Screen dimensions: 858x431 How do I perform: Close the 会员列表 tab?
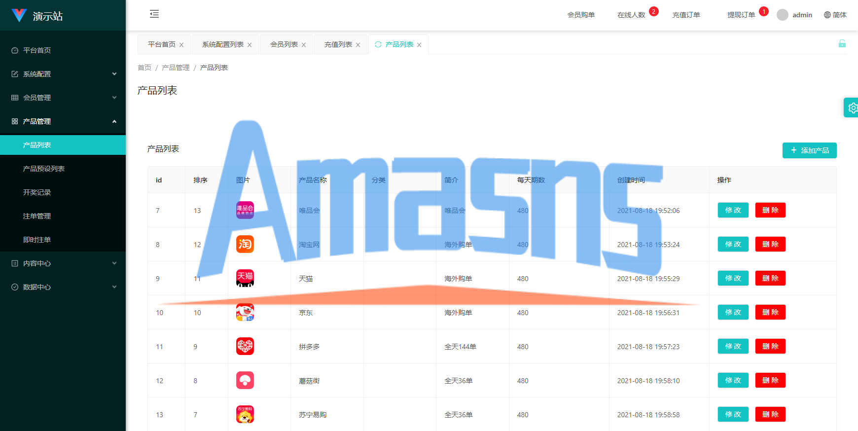[x=304, y=45]
